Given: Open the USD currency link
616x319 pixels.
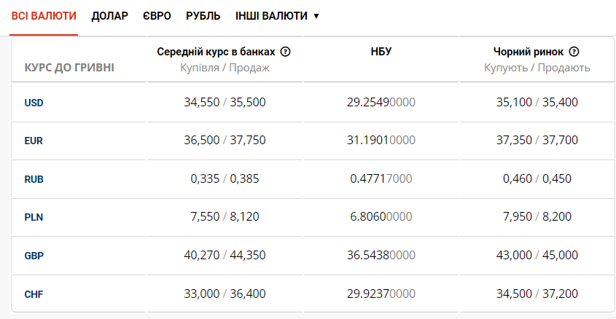Looking at the screenshot, I should click(x=34, y=103).
